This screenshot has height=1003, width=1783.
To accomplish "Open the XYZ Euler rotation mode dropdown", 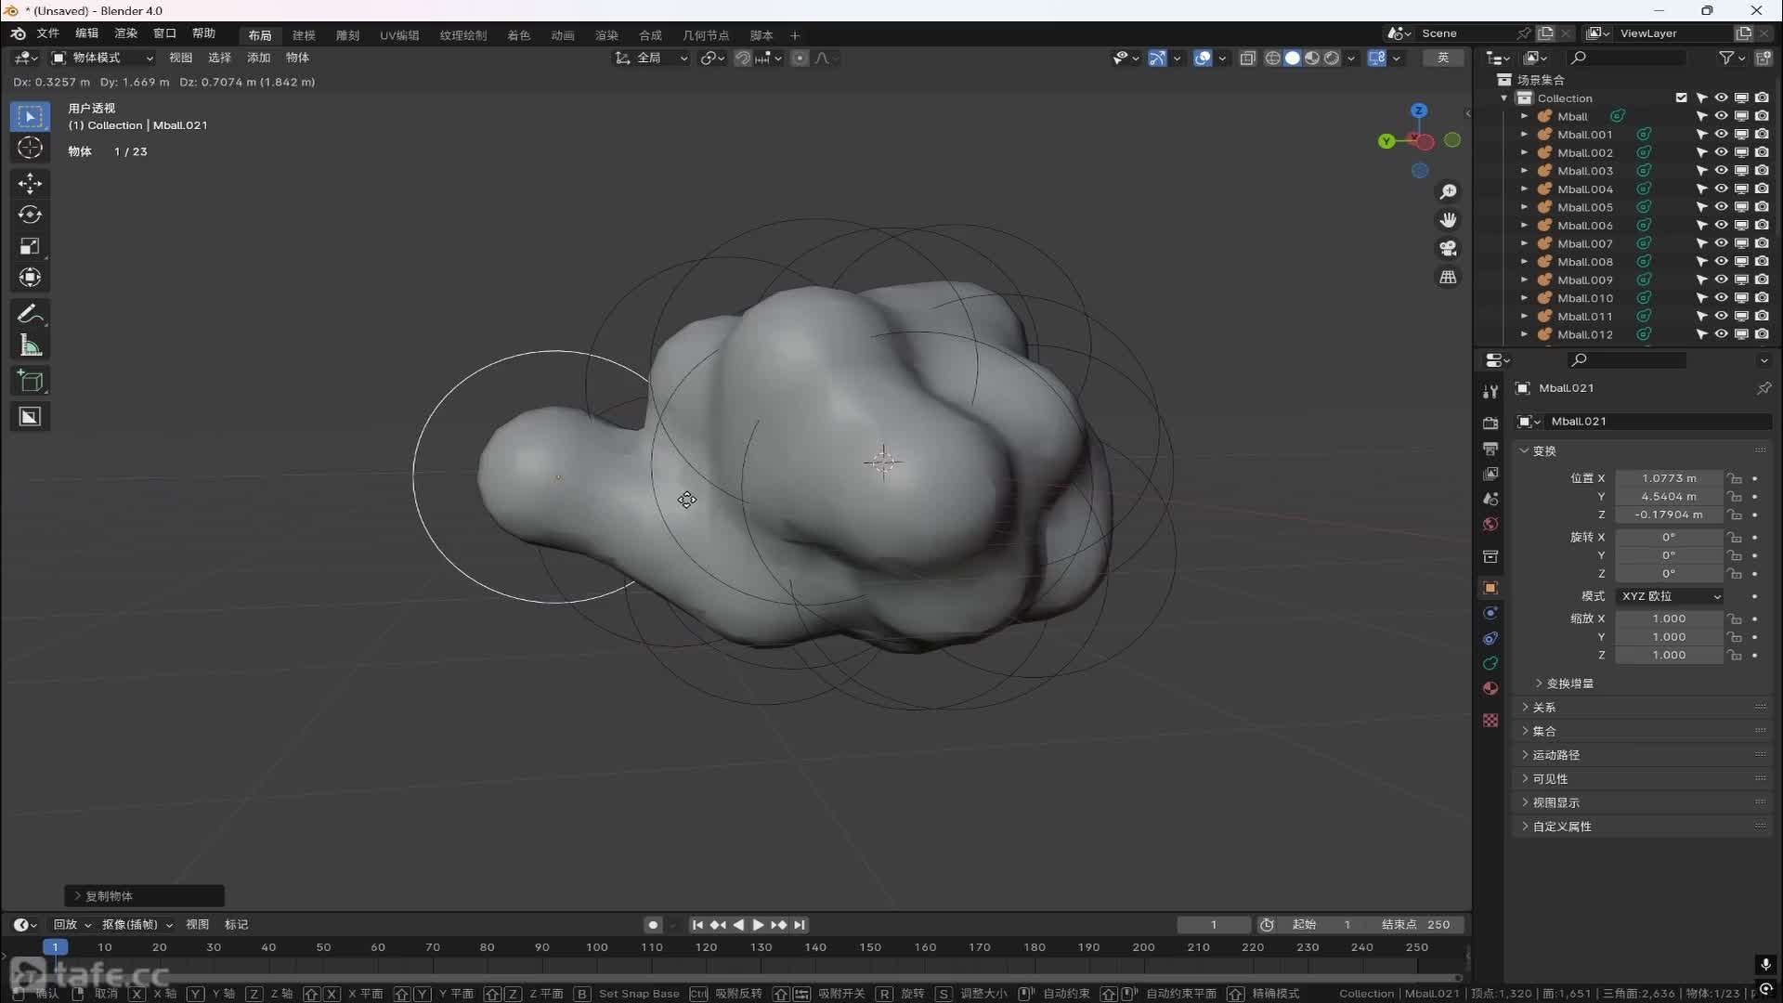I will click(x=1670, y=596).
